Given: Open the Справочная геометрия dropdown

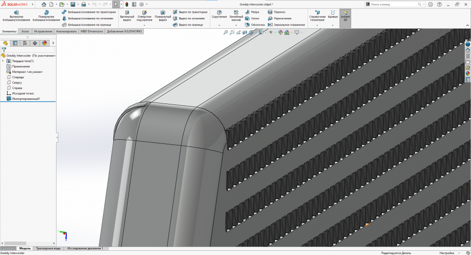Looking at the screenshot, I should [317, 25].
